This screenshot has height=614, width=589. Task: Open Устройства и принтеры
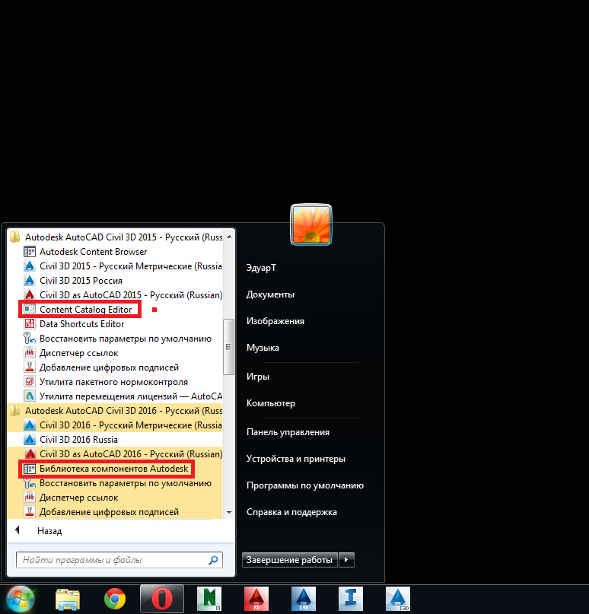point(296,459)
